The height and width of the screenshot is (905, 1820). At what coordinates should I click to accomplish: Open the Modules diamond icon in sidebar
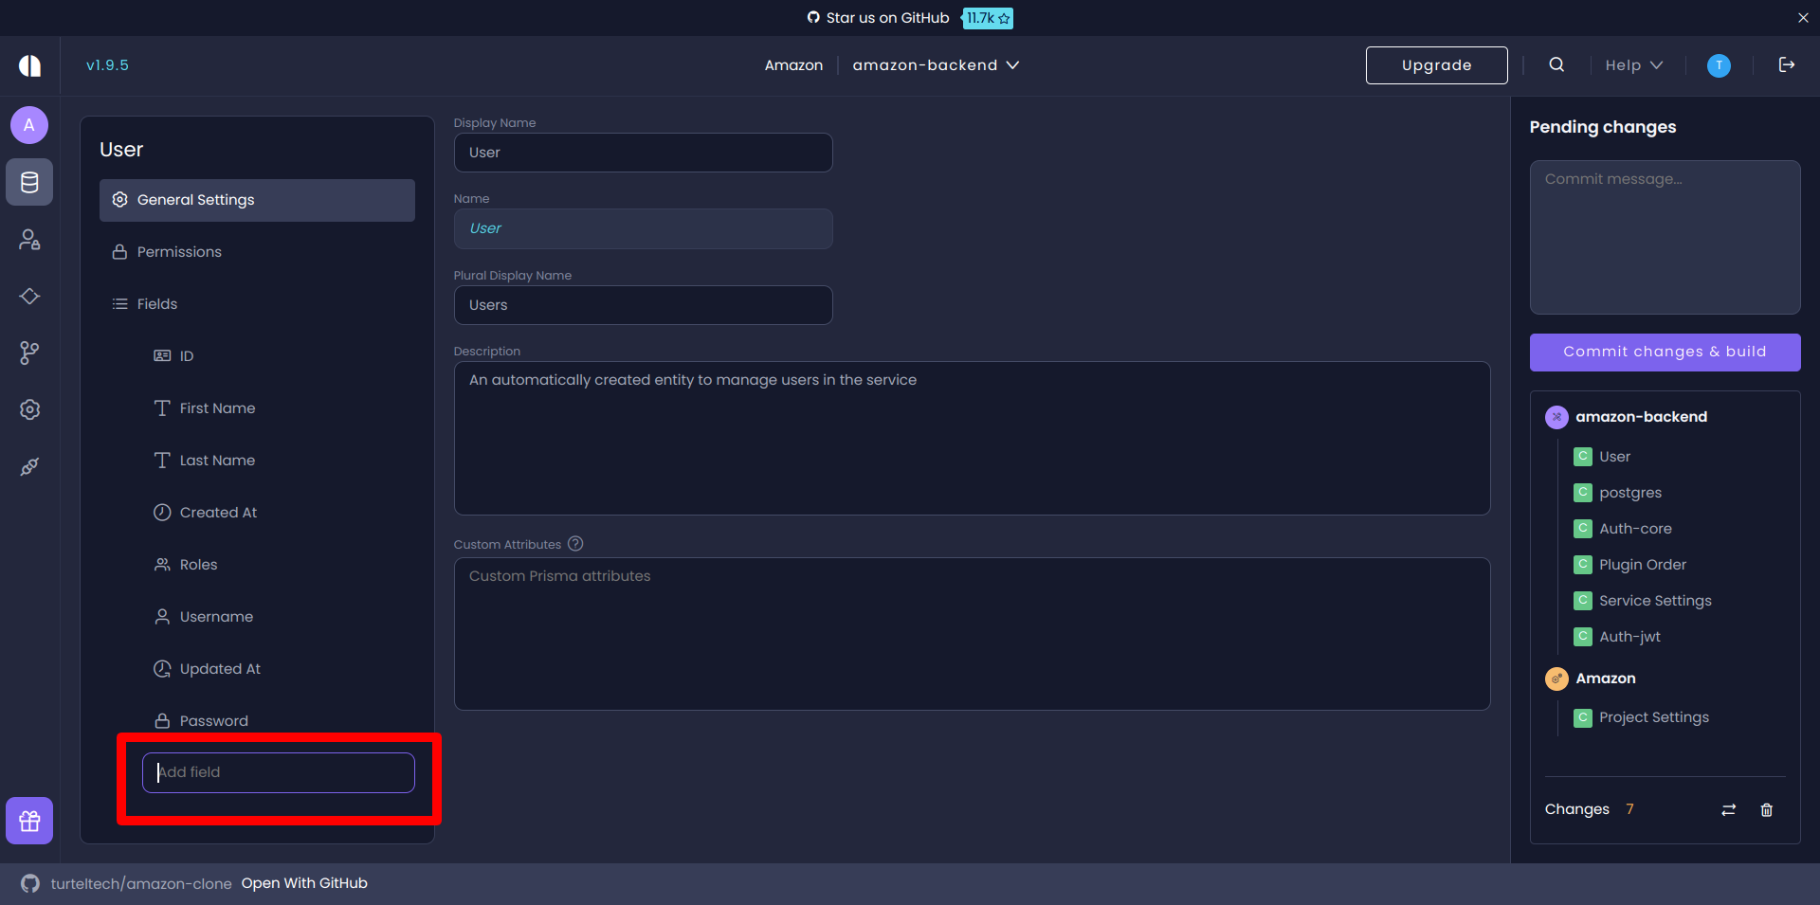coord(28,296)
